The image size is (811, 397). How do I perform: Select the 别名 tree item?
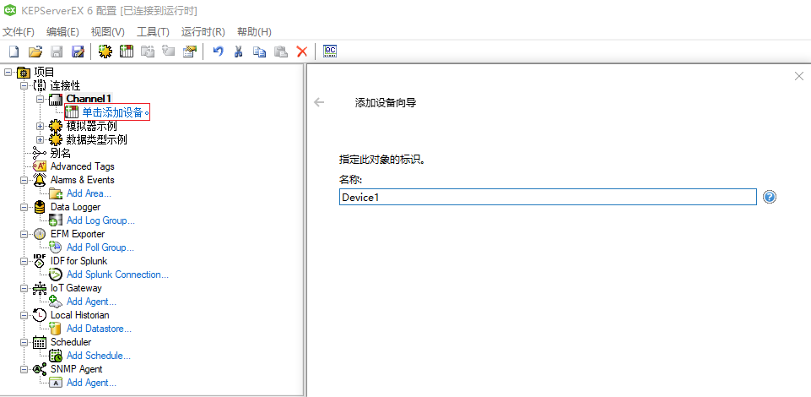coord(61,153)
